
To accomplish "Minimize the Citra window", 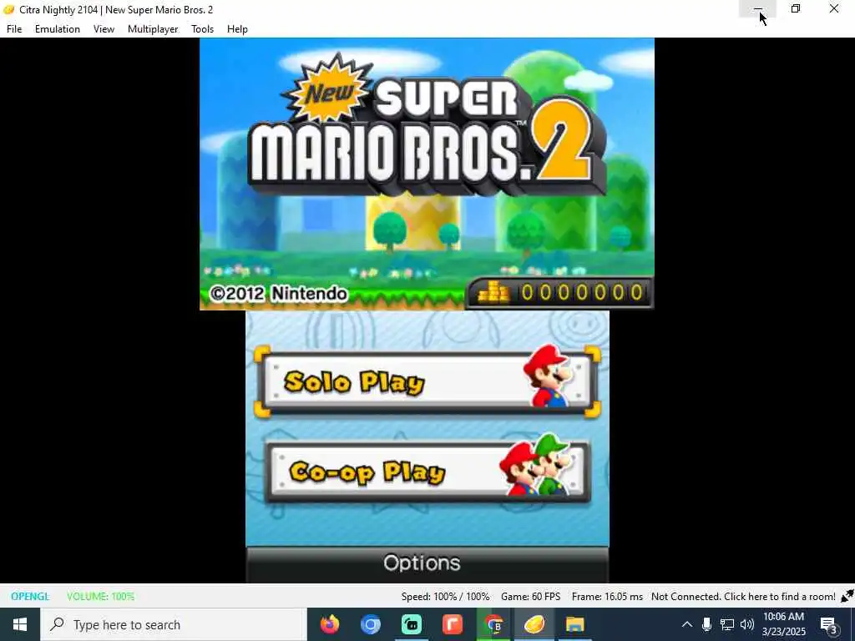I will pos(758,8).
